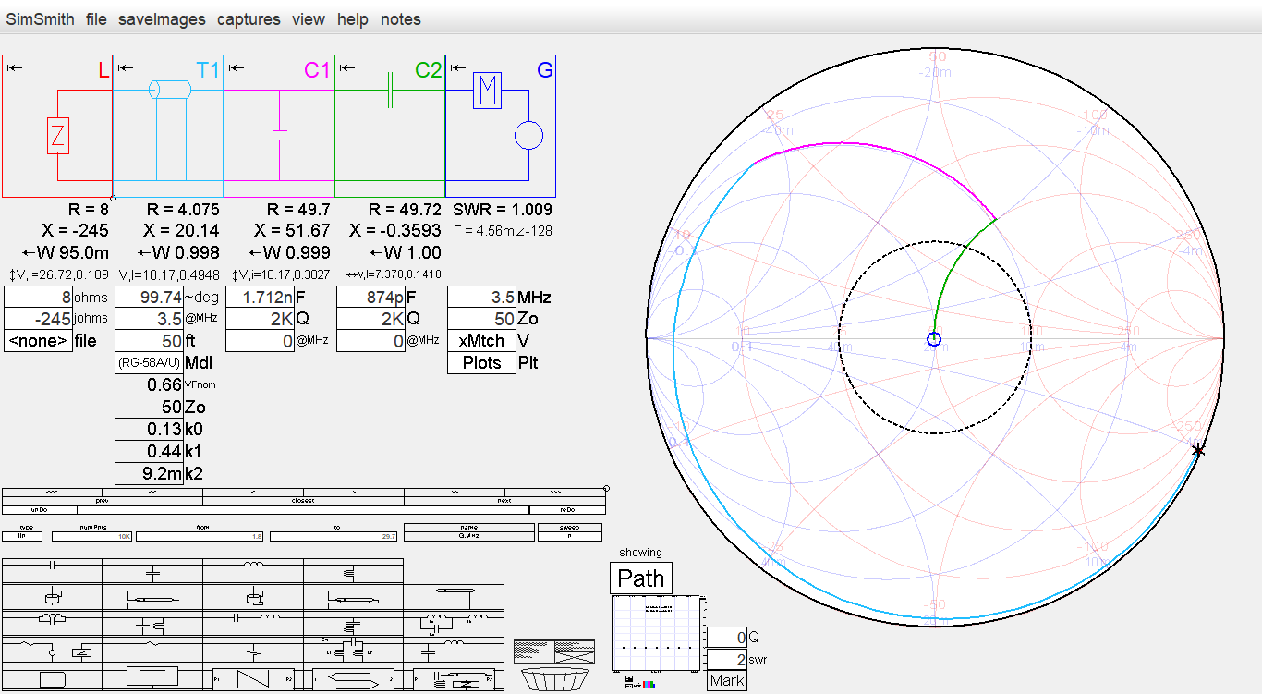1262x694 pixels.
Task: Open the captures menu
Action: coord(249,19)
